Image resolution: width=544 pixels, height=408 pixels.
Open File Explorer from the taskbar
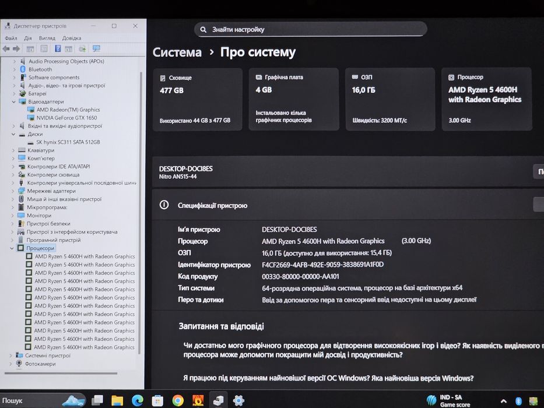point(117,400)
